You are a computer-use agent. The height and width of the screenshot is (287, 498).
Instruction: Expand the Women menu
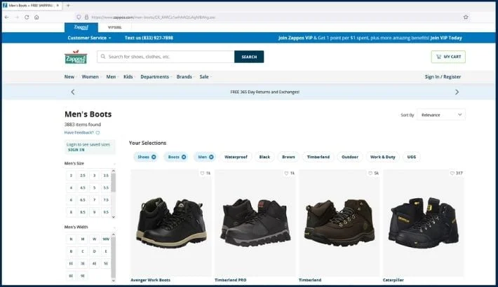[x=90, y=77]
